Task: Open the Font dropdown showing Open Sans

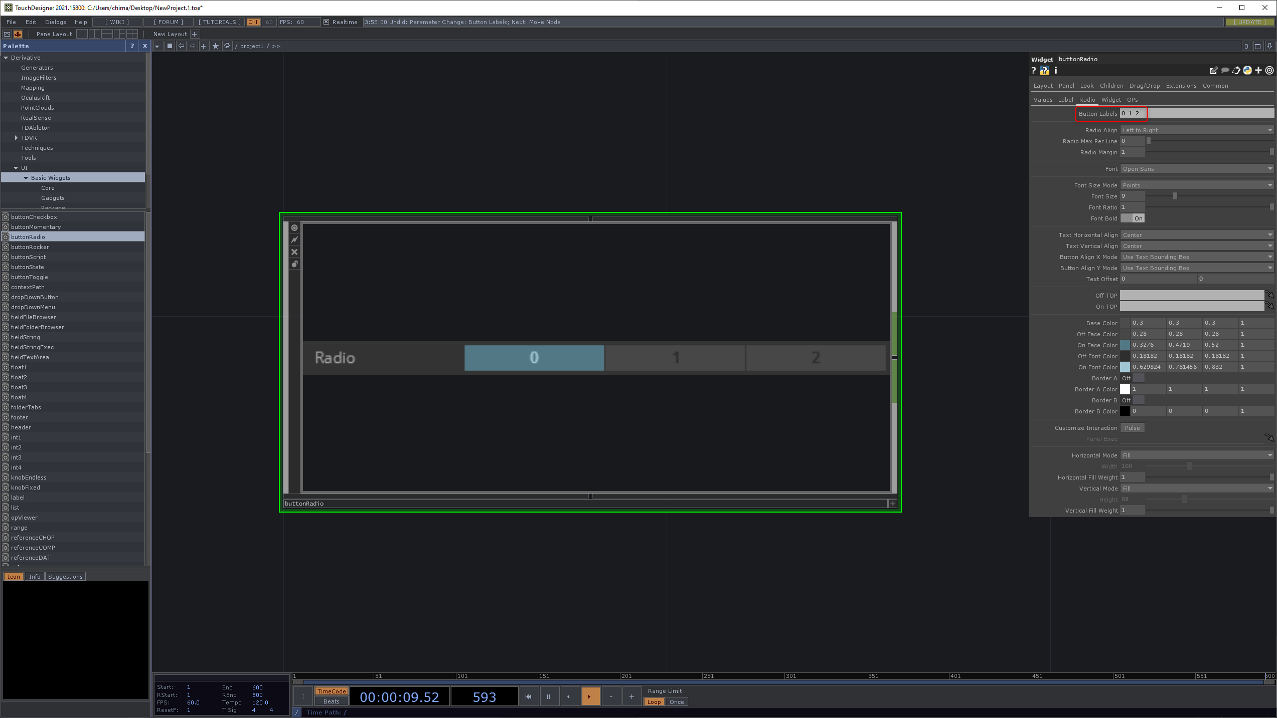Action: click(1197, 169)
